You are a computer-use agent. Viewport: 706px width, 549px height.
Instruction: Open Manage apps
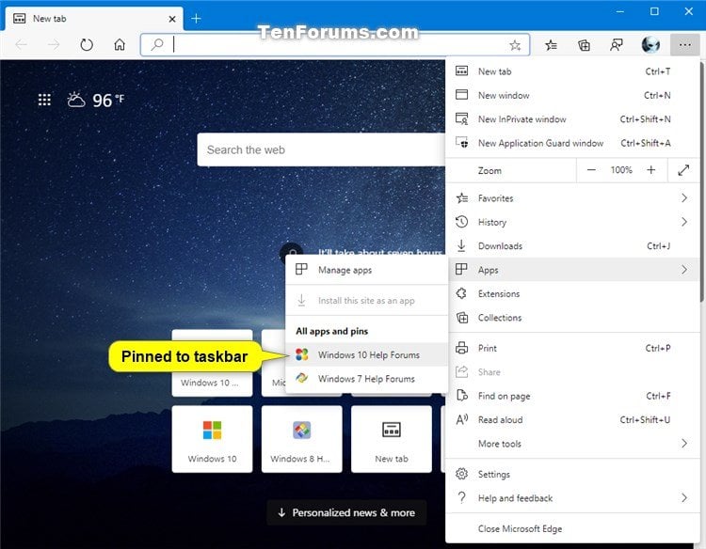pyautogui.click(x=366, y=270)
